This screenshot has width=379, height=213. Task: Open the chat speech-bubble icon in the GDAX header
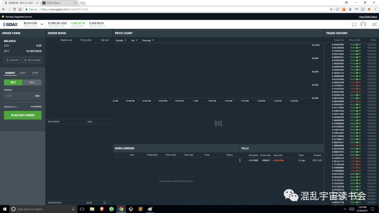click(x=354, y=25)
